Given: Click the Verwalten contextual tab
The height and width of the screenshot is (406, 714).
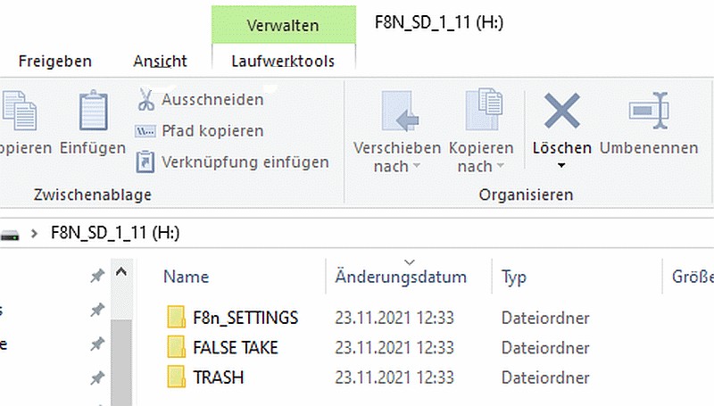Looking at the screenshot, I should click(x=283, y=26).
